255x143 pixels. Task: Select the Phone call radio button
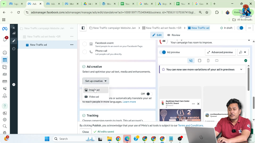click(84, 52)
